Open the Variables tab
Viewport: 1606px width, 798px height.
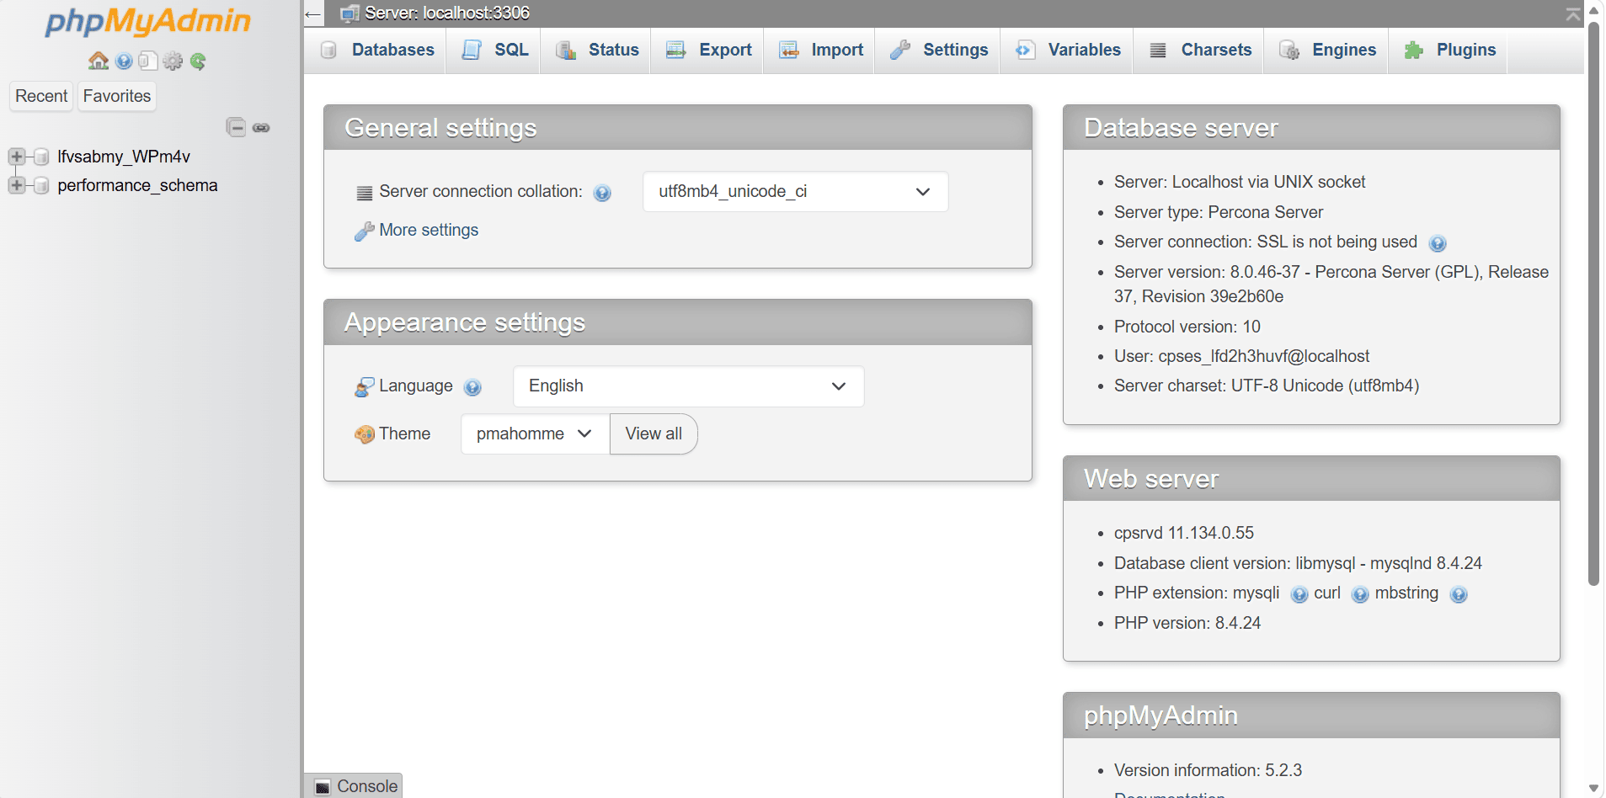click(1068, 51)
